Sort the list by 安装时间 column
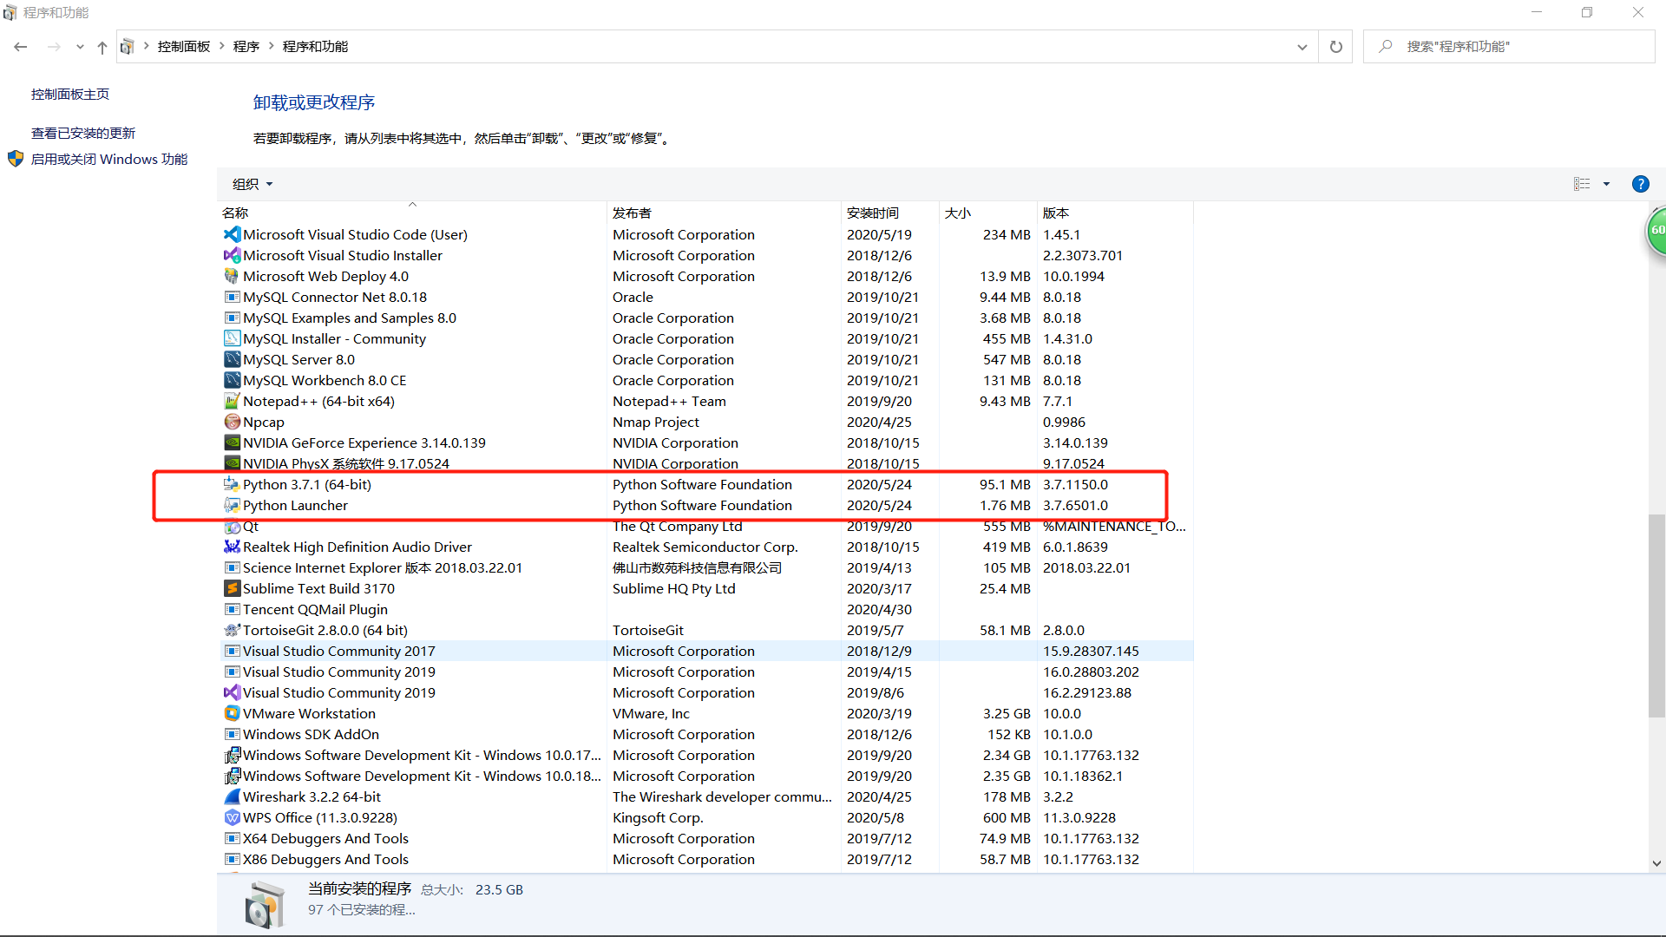This screenshot has width=1666, height=937. point(872,213)
